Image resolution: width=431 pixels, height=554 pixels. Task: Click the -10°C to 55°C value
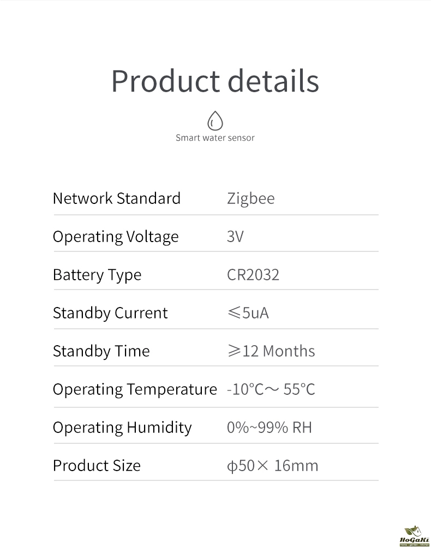click(271, 389)
